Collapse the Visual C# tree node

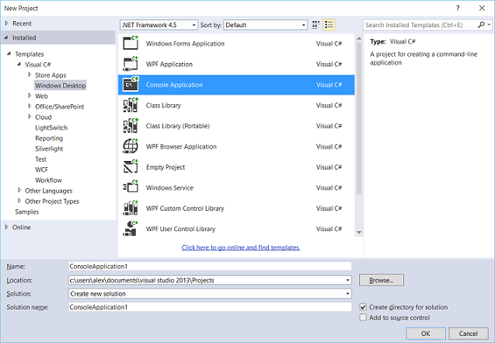pos(19,65)
